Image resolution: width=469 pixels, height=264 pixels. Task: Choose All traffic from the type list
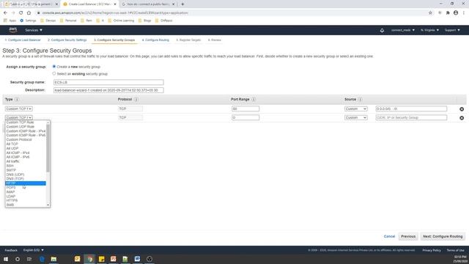(26, 161)
